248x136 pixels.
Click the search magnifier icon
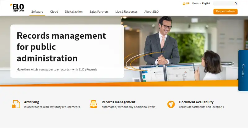pyautogui.click(x=236, y=3)
